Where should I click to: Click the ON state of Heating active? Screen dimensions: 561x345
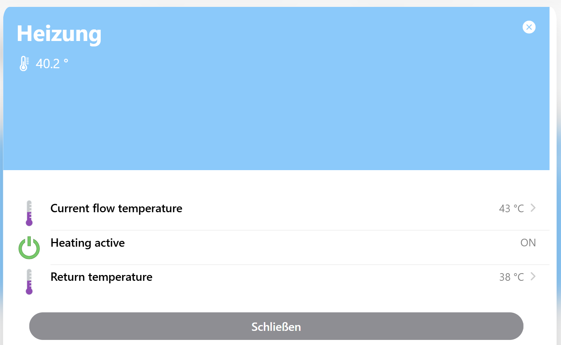[x=528, y=243]
